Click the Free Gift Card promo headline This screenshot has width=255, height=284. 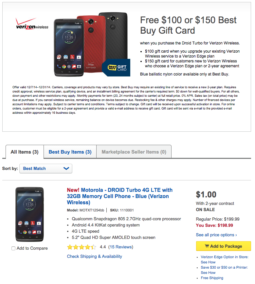188,25
